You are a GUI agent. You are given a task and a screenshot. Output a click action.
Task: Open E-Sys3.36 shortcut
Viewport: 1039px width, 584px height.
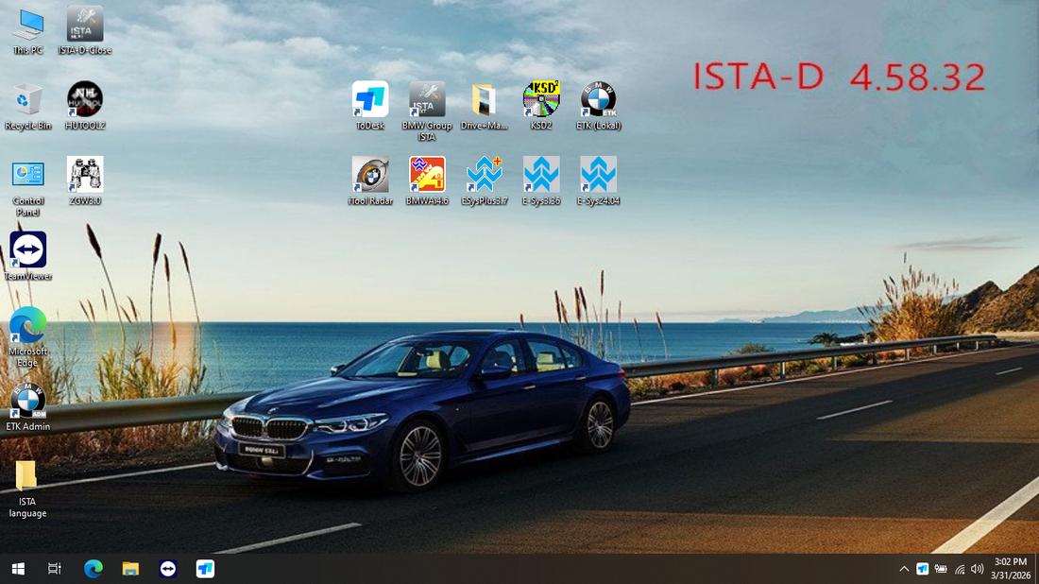[540, 181]
